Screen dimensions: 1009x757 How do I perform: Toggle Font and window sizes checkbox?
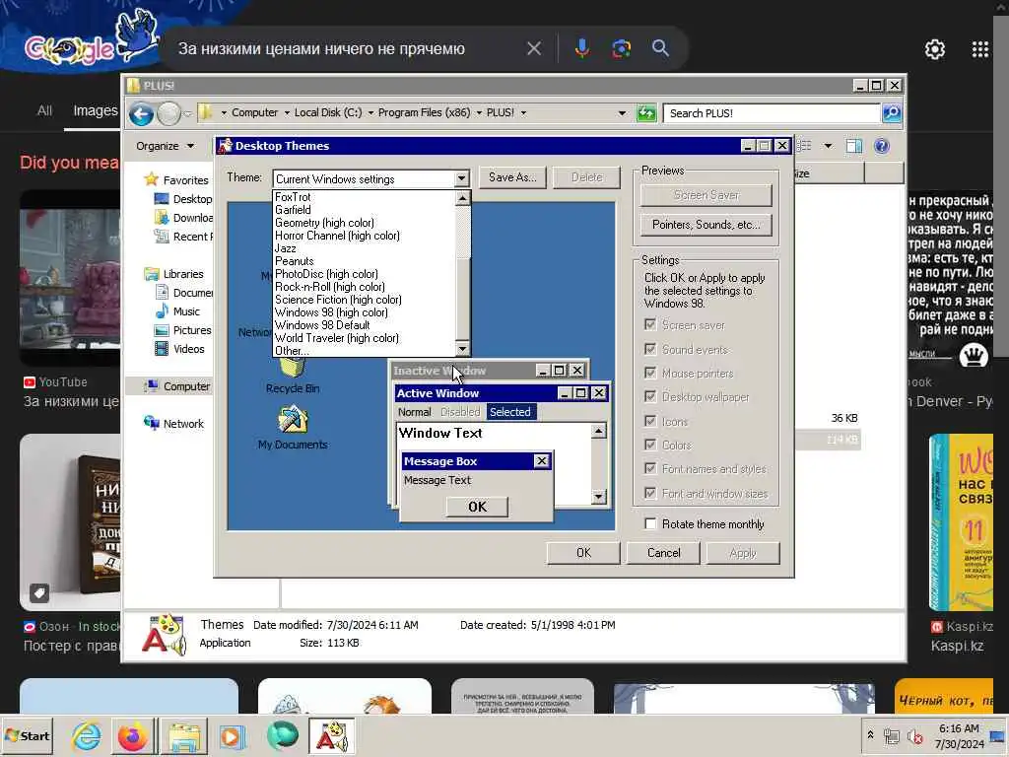pos(650,493)
